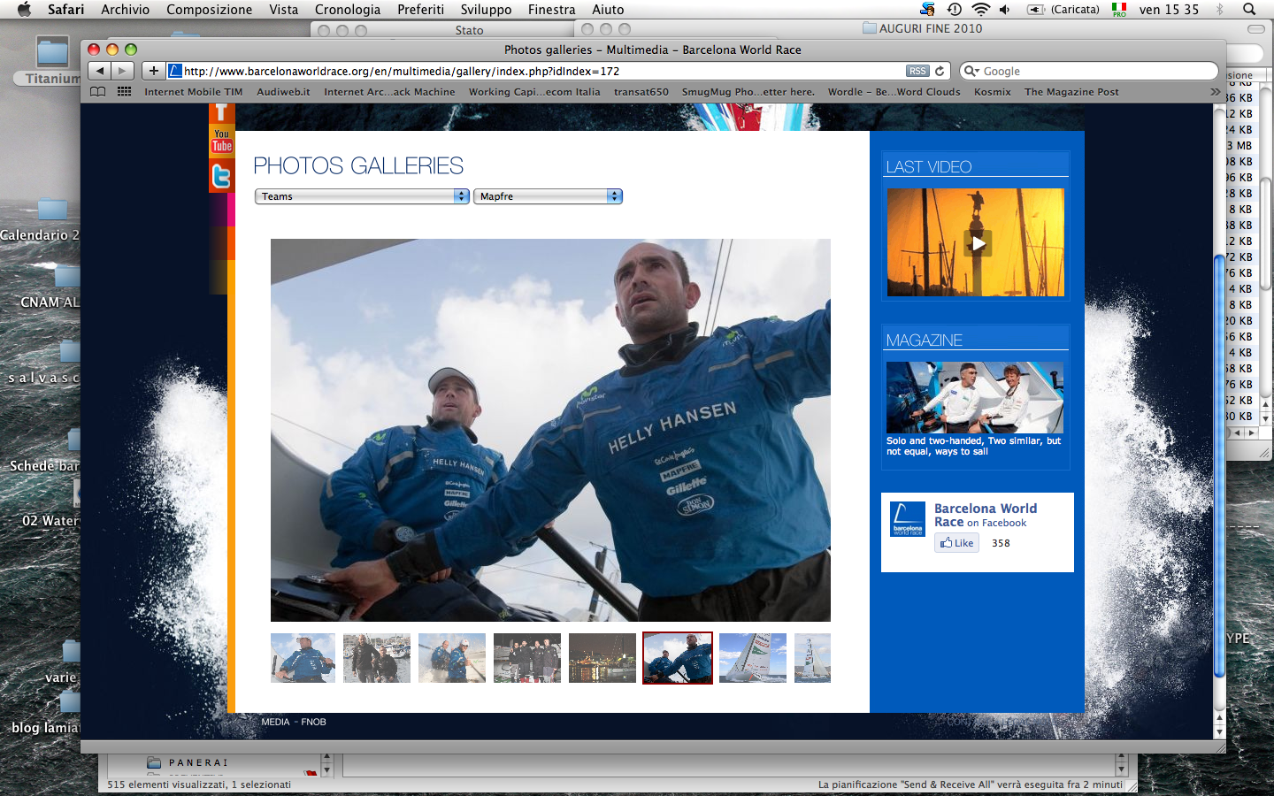Open the Google search engine dropdown
1274x796 pixels.
click(971, 71)
